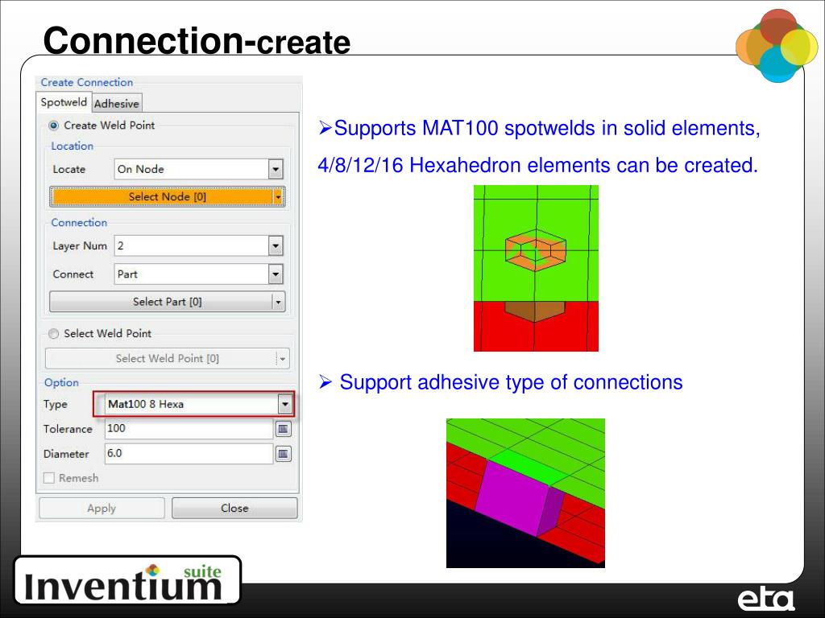Click the adhesive connection mesh image
Viewport: 825px width, 618px height.
point(525,493)
